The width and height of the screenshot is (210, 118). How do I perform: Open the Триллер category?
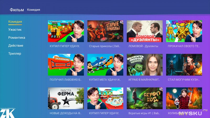coord(15,53)
